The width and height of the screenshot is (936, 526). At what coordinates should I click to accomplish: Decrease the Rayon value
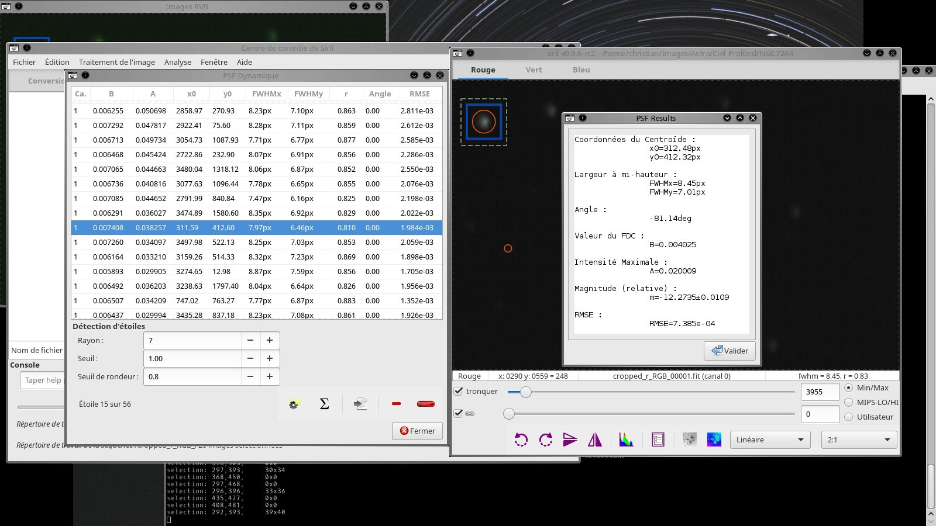pyautogui.click(x=250, y=340)
